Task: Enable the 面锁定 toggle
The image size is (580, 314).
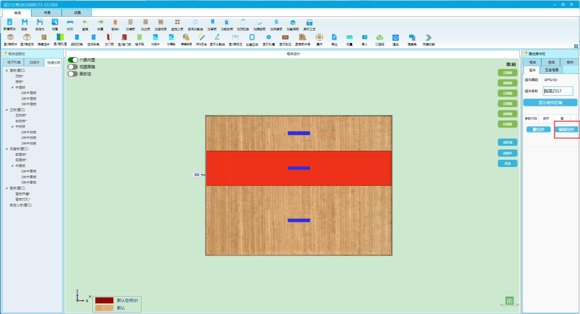Action: pyautogui.click(x=73, y=74)
